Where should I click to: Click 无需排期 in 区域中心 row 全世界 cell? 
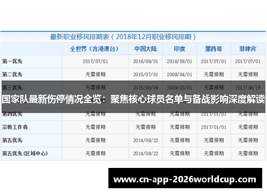[96, 154]
